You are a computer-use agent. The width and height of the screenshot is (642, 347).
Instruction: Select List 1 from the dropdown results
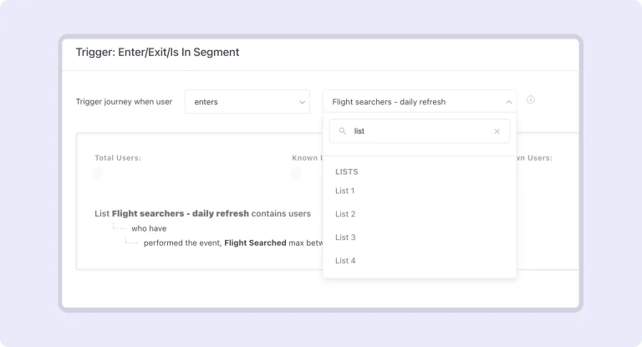point(345,191)
